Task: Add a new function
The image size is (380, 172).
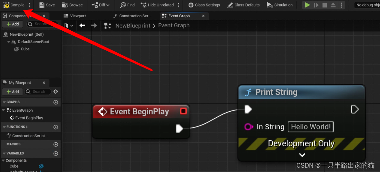Action: [56, 127]
